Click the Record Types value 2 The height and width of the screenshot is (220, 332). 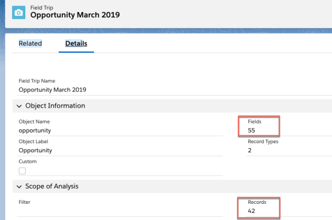pyautogui.click(x=249, y=150)
